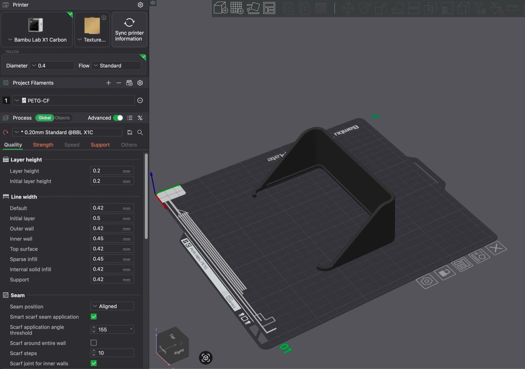Open Bambu Lab X1 Carbon printer dropdown
Image resolution: width=525 pixels, height=369 pixels.
[37, 40]
